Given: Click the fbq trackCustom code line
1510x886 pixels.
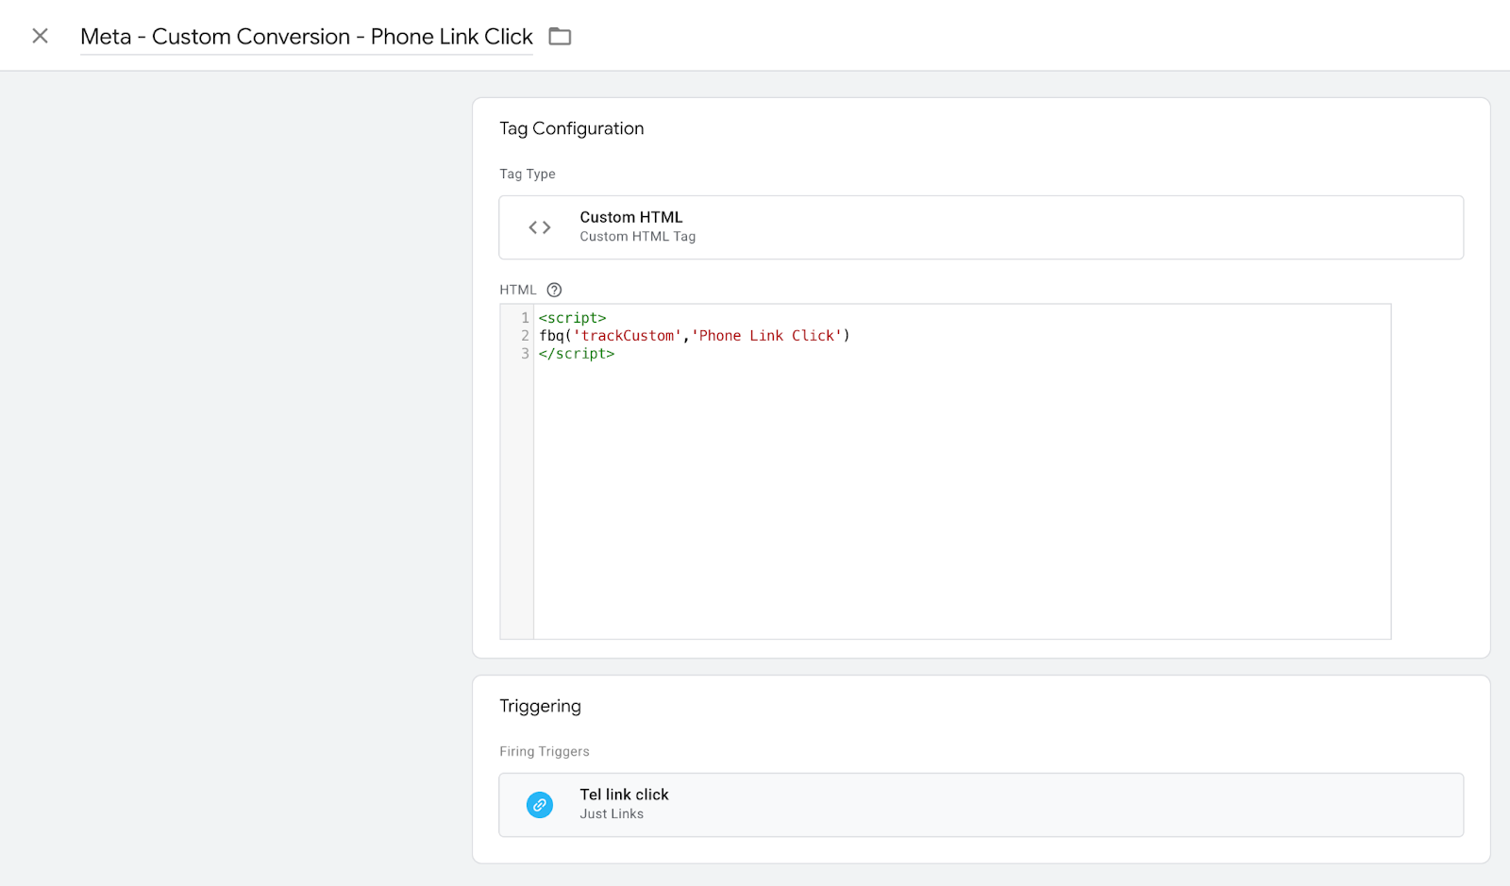Looking at the screenshot, I should pyautogui.click(x=695, y=336).
